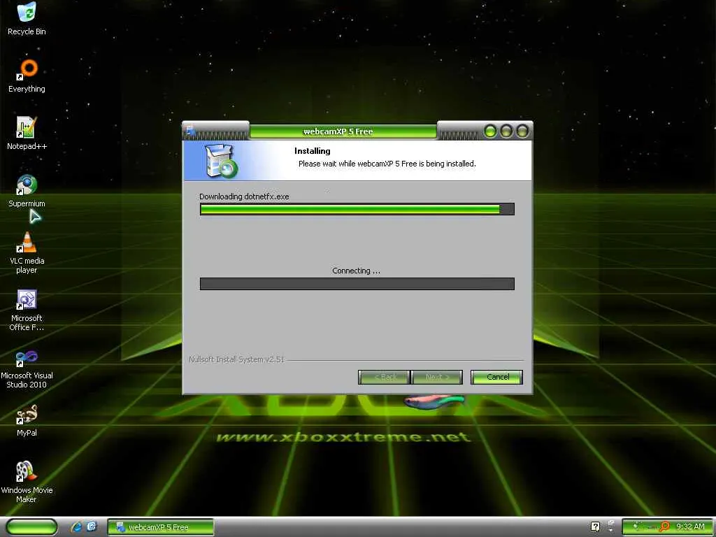716x537 pixels.
Task: Click the empty Connecting progress bar
Action: (x=357, y=284)
